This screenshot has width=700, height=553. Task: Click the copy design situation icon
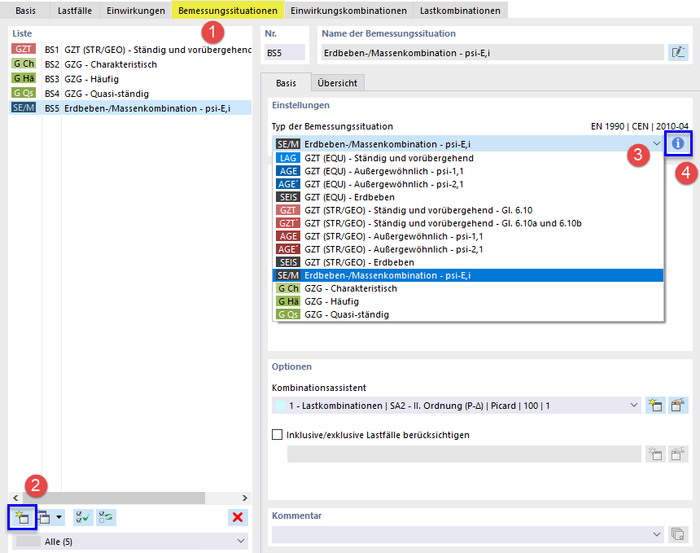(44, 518)
